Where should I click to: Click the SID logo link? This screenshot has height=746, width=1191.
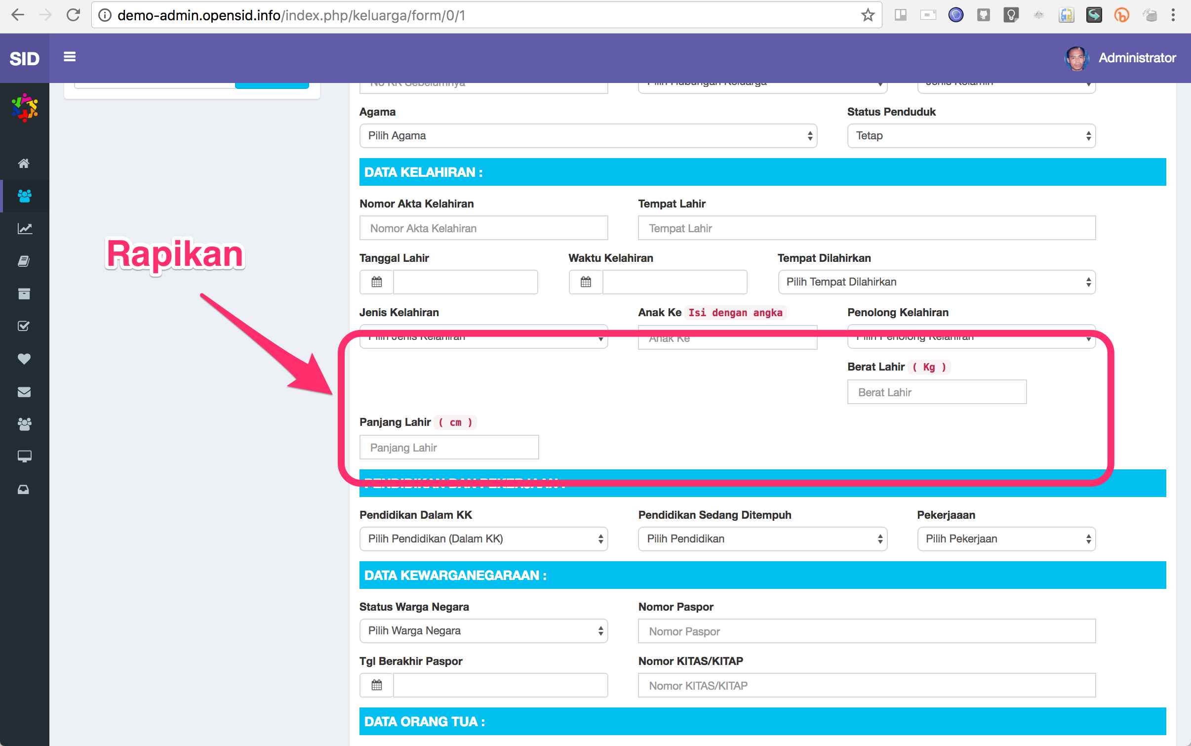(x=24, y=59)
